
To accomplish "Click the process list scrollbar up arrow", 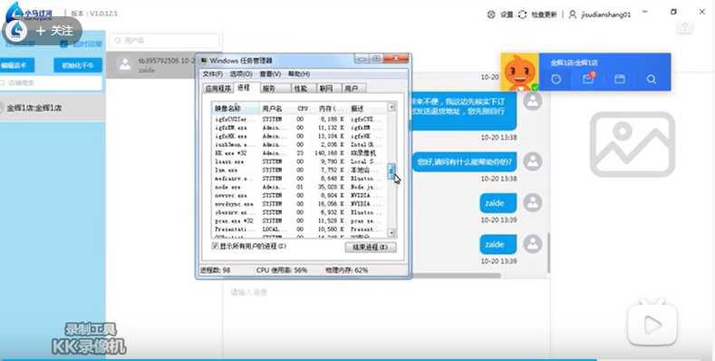I will pos(391,107).
